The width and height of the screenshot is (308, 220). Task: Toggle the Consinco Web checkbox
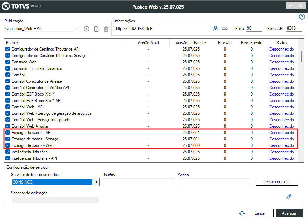point(7,62)
